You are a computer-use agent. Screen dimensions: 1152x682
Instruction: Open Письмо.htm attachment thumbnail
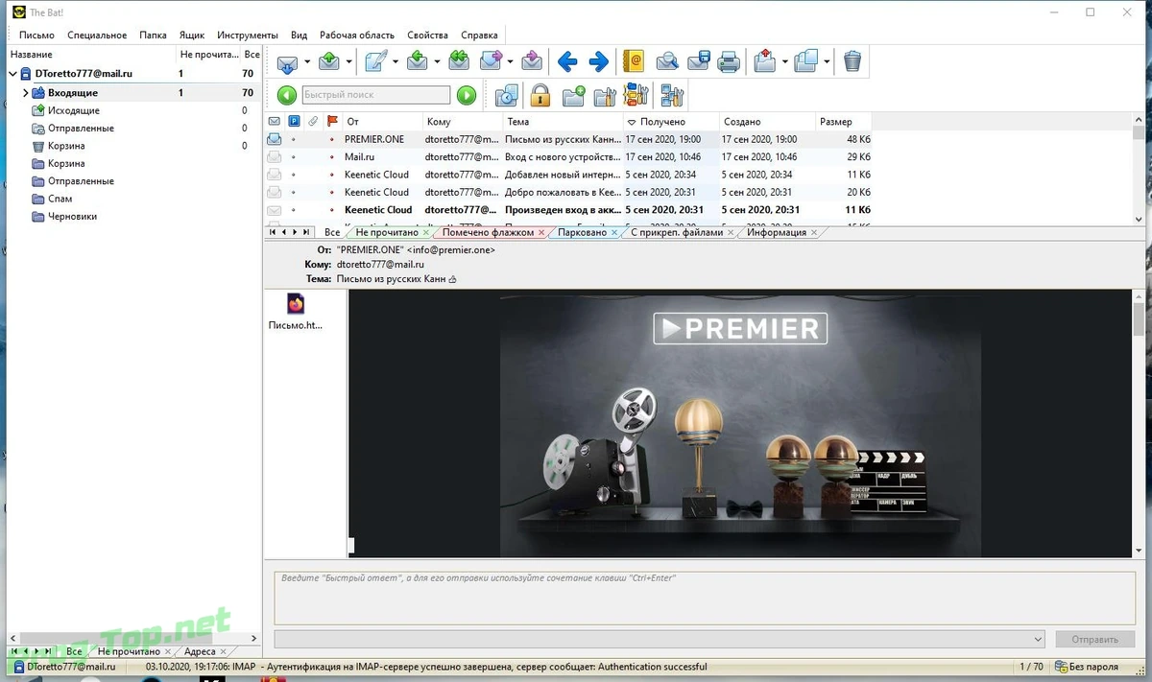tap(296, 312)
